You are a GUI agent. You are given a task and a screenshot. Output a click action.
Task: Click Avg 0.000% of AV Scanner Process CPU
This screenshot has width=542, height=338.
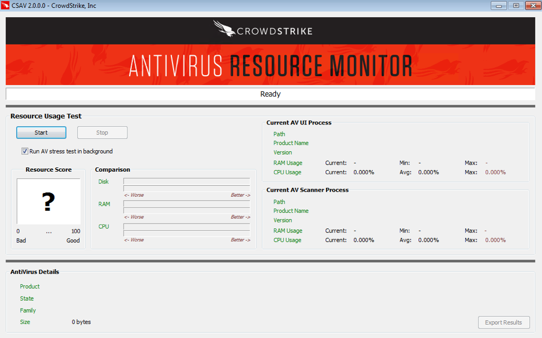coord(428,240)
